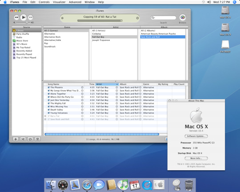Viewport: 240px width, 192px height.
Task: Sort by the Time column header
Action: pos(90,84)
